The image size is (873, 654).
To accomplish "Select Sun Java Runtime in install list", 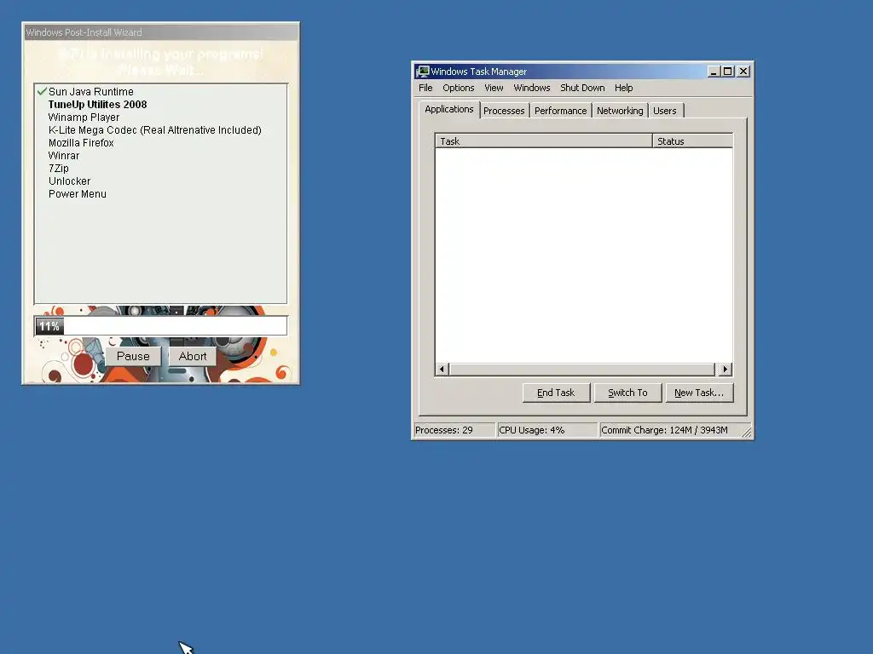I will pyautogui.click(x=90, y=92).
